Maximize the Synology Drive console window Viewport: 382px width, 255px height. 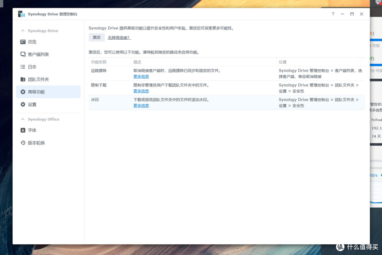click(x=352, y=14)
